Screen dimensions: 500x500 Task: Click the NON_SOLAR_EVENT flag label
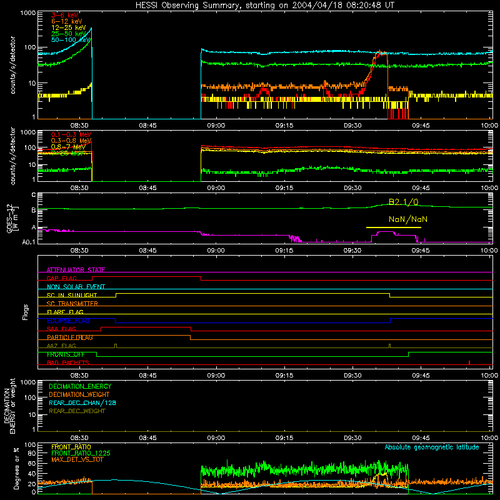76,287
